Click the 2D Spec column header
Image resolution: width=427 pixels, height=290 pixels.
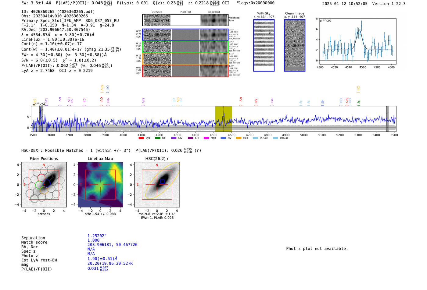(157, 12)
